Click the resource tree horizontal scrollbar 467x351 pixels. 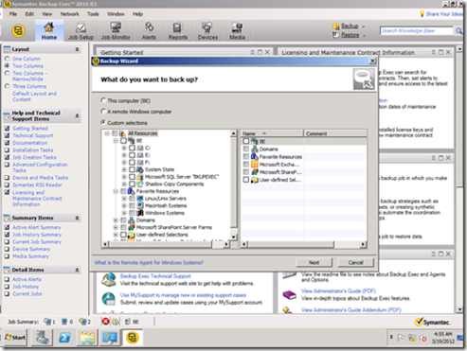coord(167,244)
